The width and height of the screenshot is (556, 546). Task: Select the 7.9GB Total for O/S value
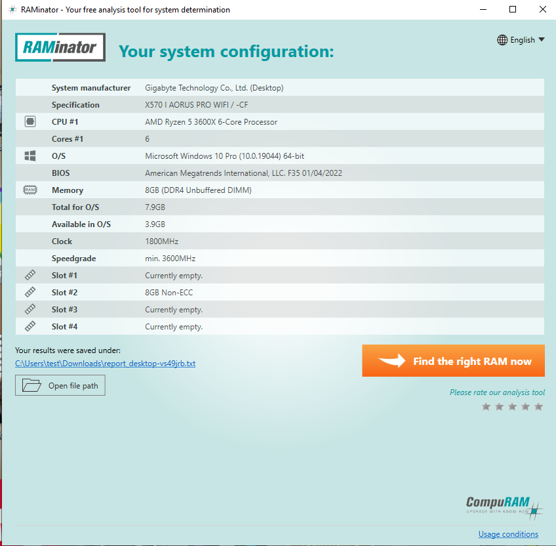click(155, 207)
